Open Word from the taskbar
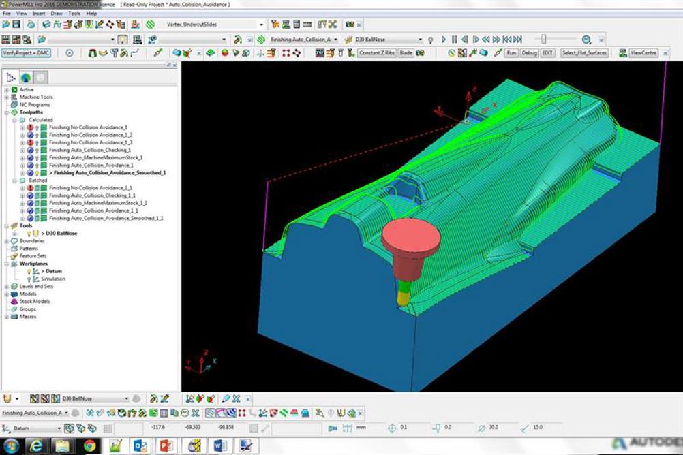The image size is (683, 455). coord(220,446)
